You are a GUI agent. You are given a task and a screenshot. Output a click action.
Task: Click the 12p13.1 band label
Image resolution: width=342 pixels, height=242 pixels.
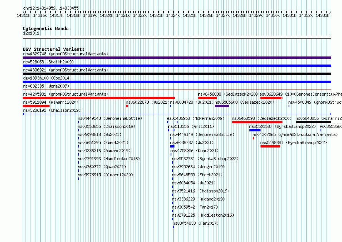coord(31,33)
